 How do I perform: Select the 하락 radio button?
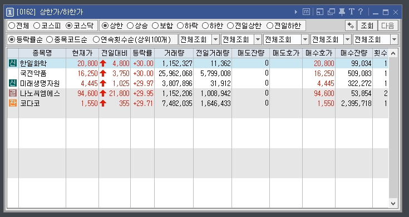[x=180, y=26]
